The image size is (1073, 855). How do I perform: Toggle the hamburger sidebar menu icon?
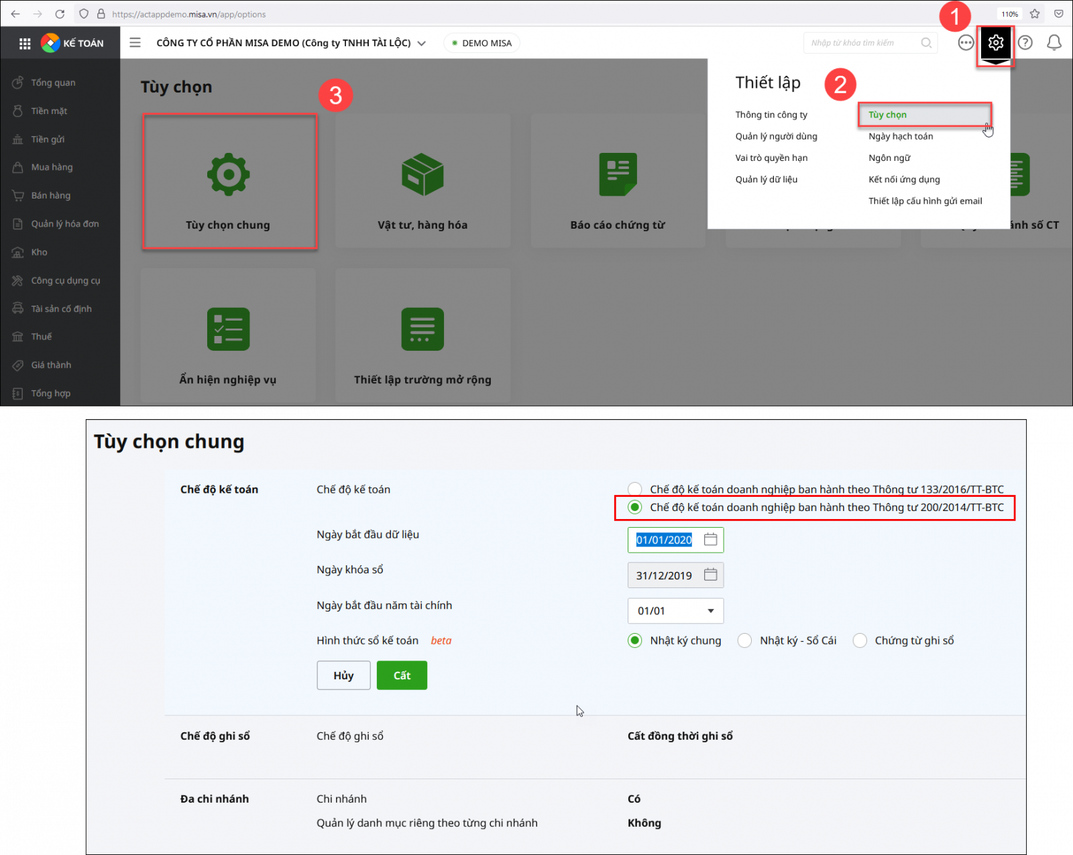(x=135, y=43)
